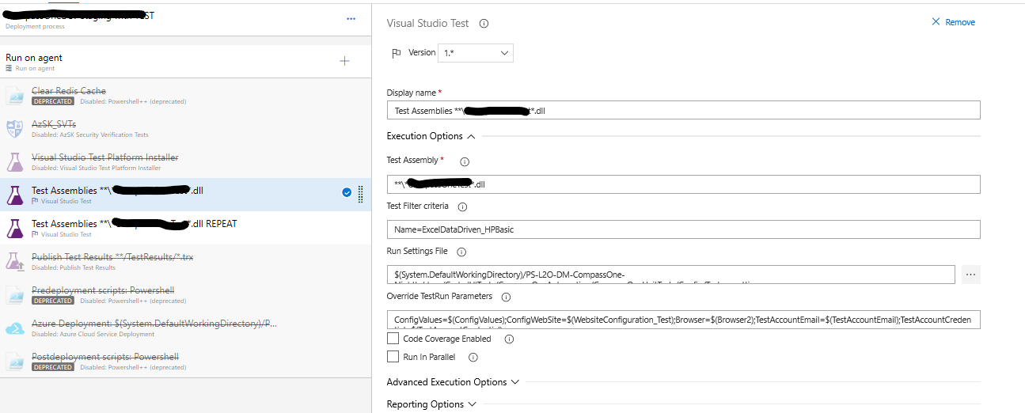
Task: Show info for Run Settings File
Action: pos(461,252)
